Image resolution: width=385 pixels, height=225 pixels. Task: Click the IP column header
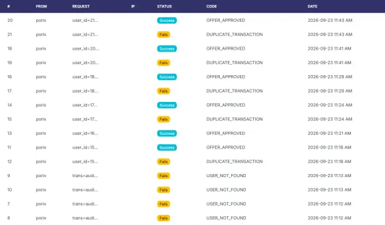[x=133, y=6]
